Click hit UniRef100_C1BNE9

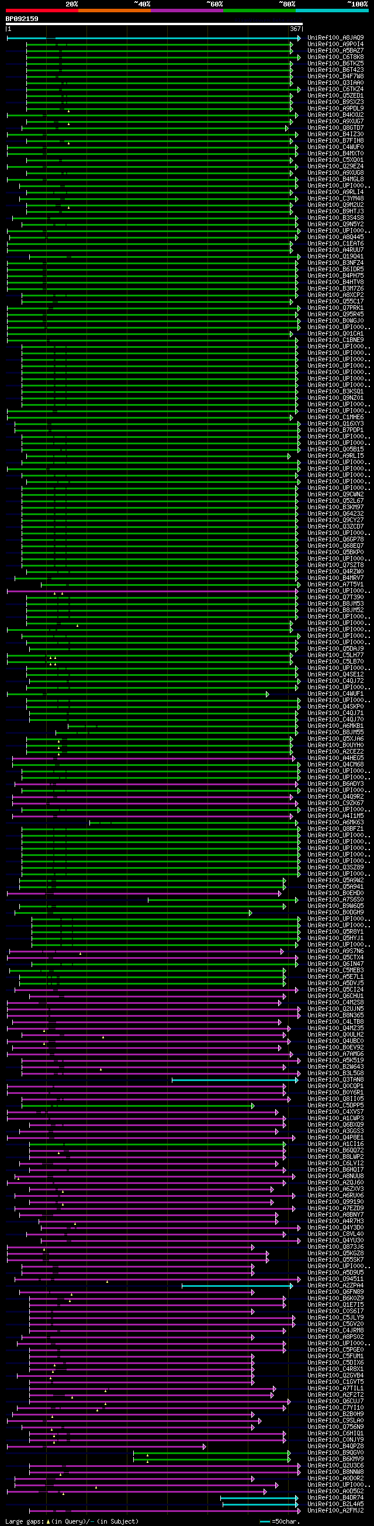335,341
